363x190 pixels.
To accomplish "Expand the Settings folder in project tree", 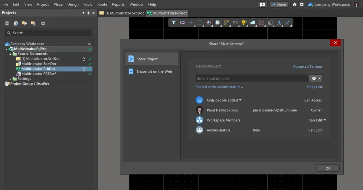I will tap(10, 79).
